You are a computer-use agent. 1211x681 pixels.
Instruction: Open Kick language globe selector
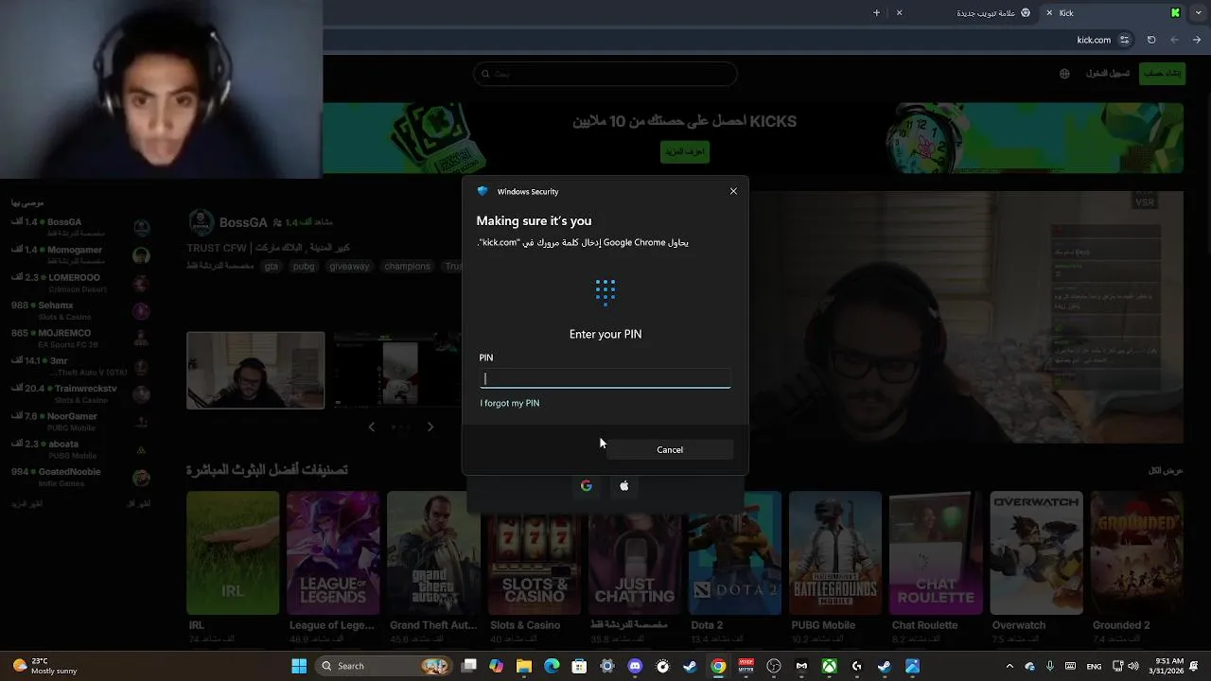(1064, 74)
